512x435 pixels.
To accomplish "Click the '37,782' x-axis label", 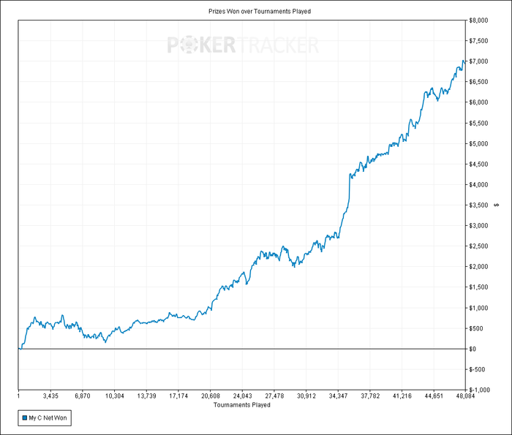I will [370, 396].
